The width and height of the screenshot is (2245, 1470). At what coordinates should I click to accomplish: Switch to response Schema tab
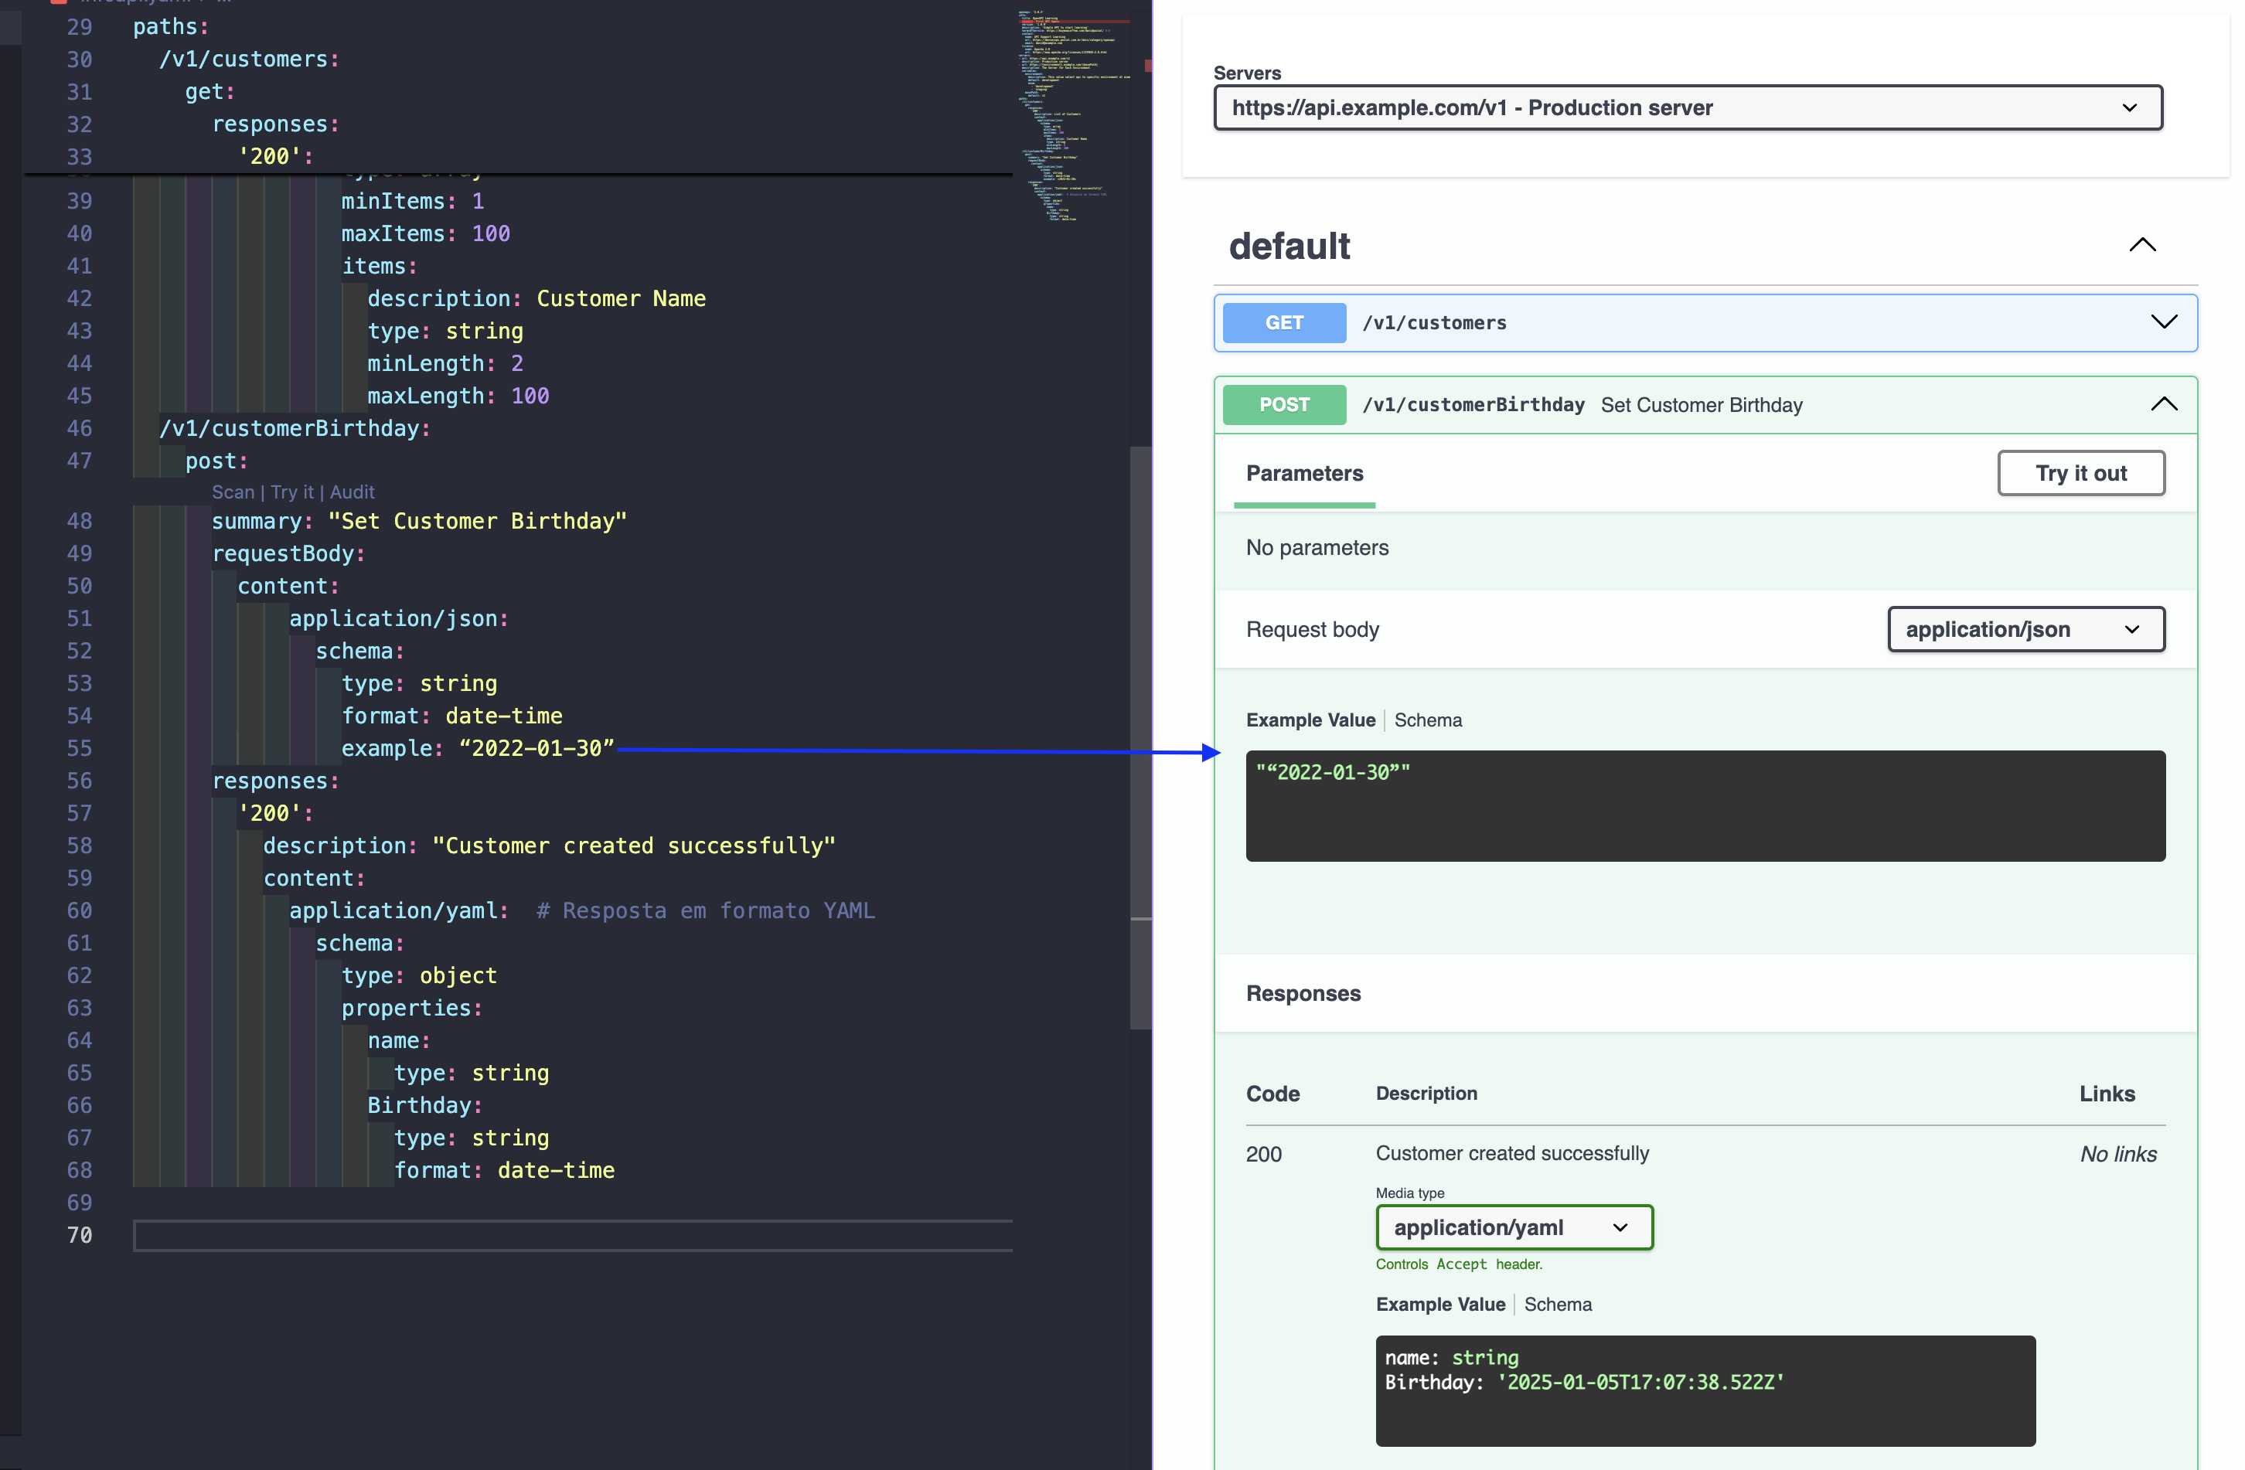coord(1557,1304)
